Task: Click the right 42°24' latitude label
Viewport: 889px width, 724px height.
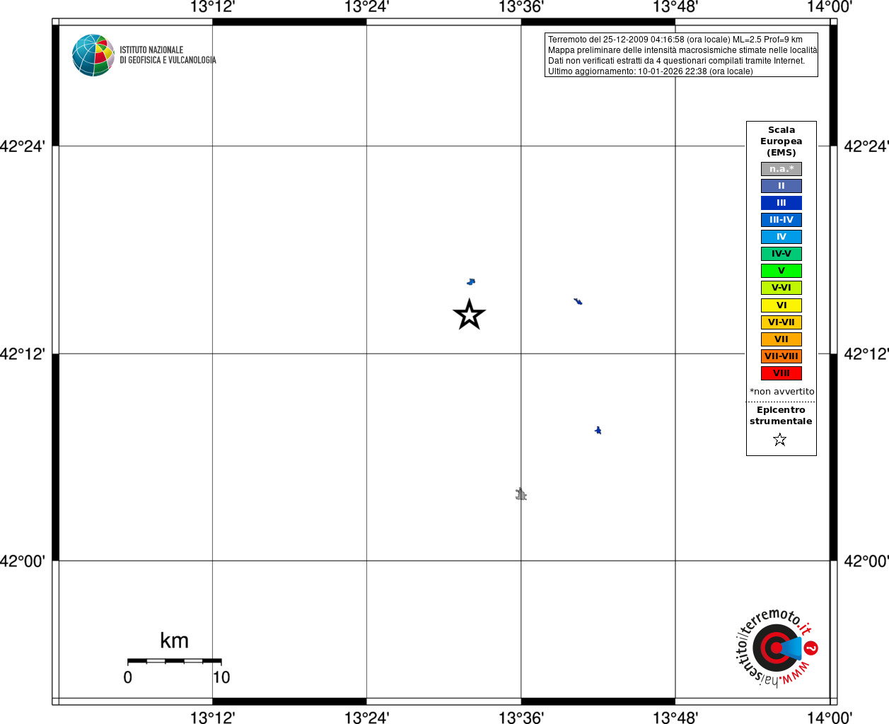Action: point(866,146)
